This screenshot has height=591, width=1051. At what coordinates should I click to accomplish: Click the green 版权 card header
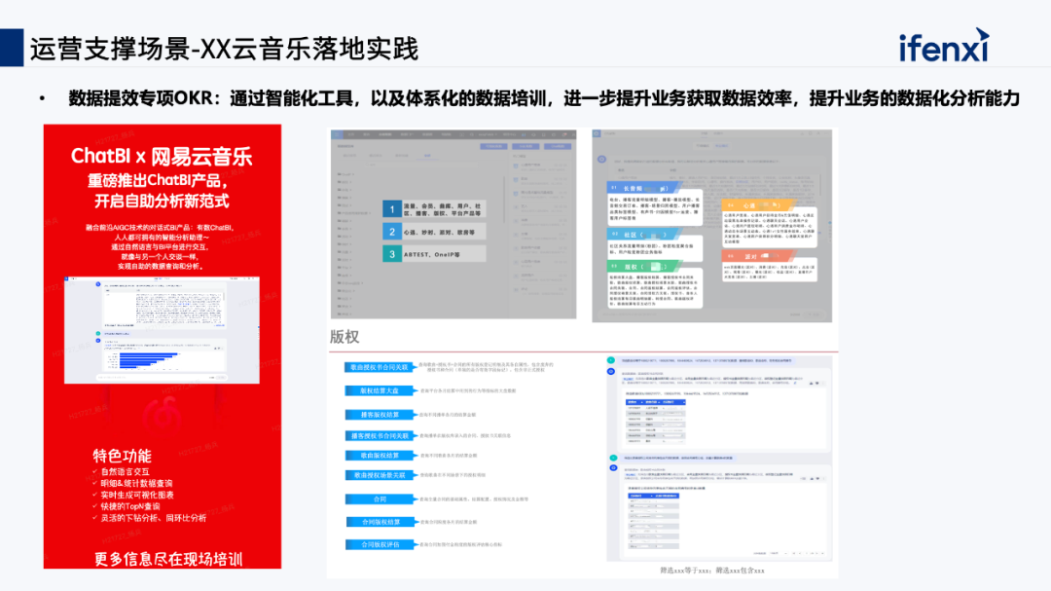click(x=644, y=267)
